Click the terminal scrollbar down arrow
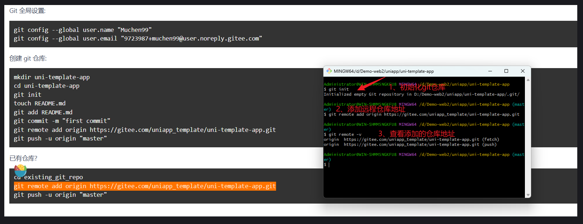The image size is (583, 224). tap(528, 195)
